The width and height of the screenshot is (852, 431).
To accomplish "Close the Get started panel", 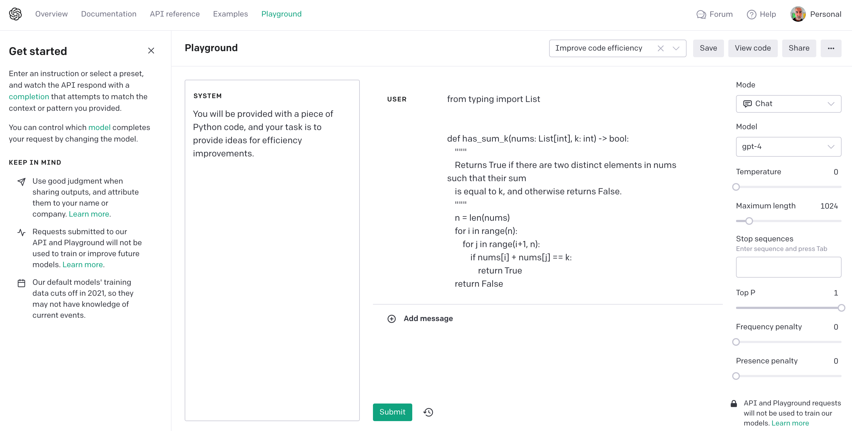I will pyautogui.click(x=151, y=51).
